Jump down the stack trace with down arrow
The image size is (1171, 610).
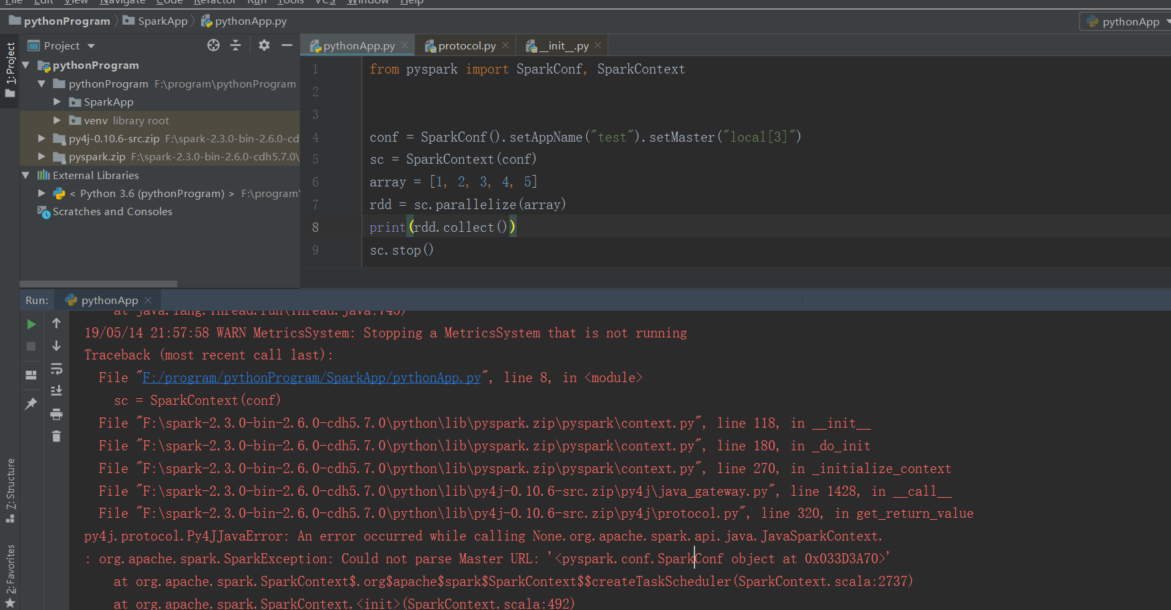click(x=56, y=345)
